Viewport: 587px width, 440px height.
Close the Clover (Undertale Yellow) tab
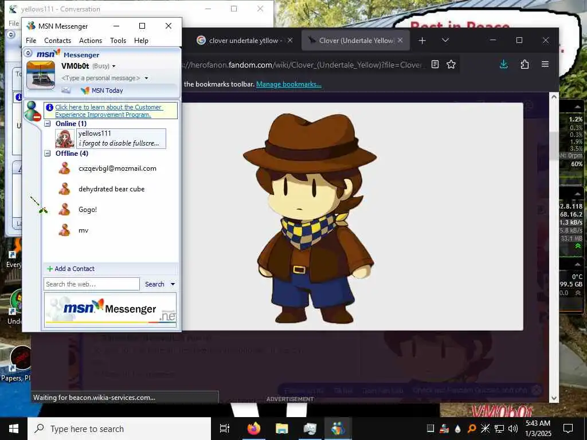[x=400, y=40]
